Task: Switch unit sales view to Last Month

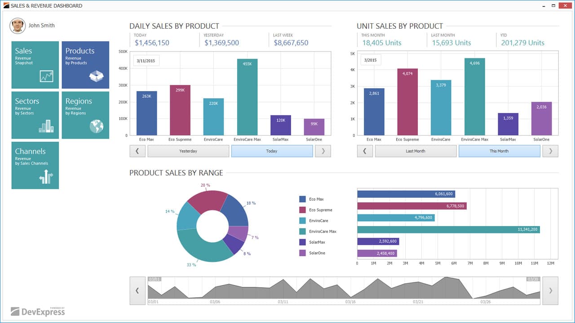Action: pyautogui.click(x=416, y=151)
